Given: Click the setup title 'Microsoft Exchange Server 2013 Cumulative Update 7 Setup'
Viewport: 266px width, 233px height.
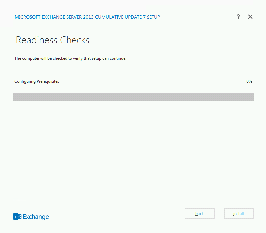Looking at the screenshot, I should [x=87, y=17].
